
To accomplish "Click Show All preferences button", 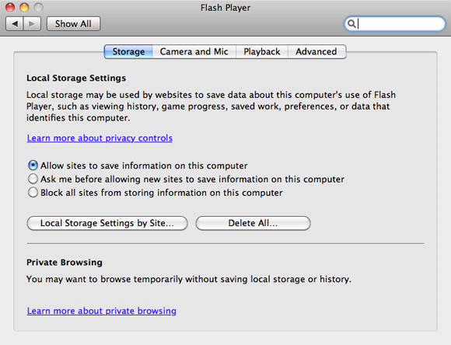I will [x=73, y=23].
